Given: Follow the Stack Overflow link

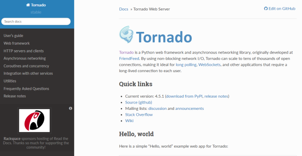Looking at the screenshot, I should [x=139, y=115].
